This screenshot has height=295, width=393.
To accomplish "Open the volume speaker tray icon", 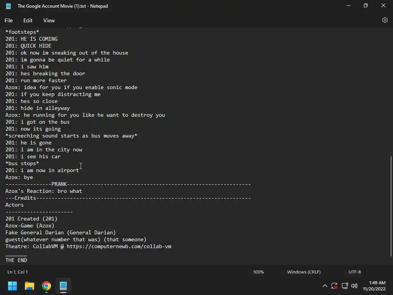I will click(x=354, y=286).
